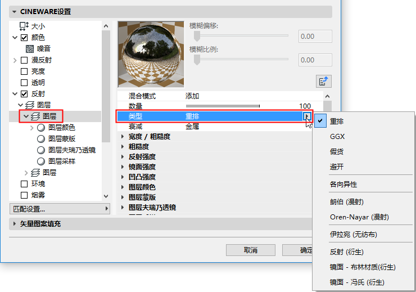Choose Oren-Nayar (漫射) menu entry

click(x=359, y=217)
